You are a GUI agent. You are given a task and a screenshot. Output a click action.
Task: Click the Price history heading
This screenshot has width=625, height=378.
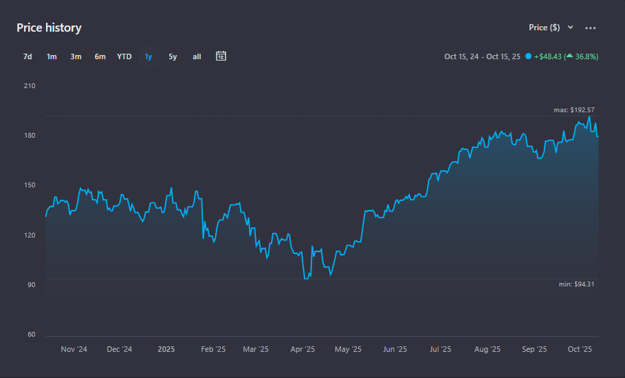click(x=49, y=28)
